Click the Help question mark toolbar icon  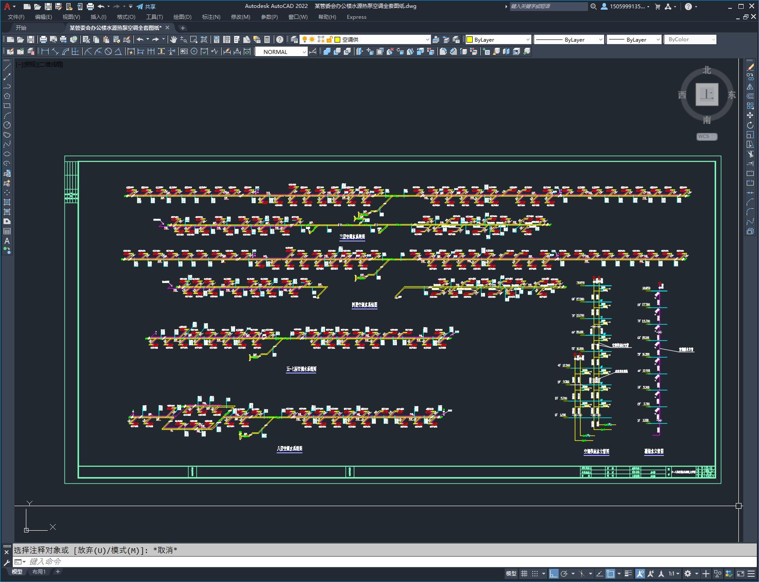coord(280,39)
